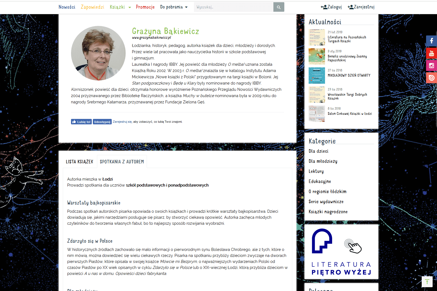The image size is (437, 291).
Task: Open the YouTube social icon
Action: pos(431,53)
